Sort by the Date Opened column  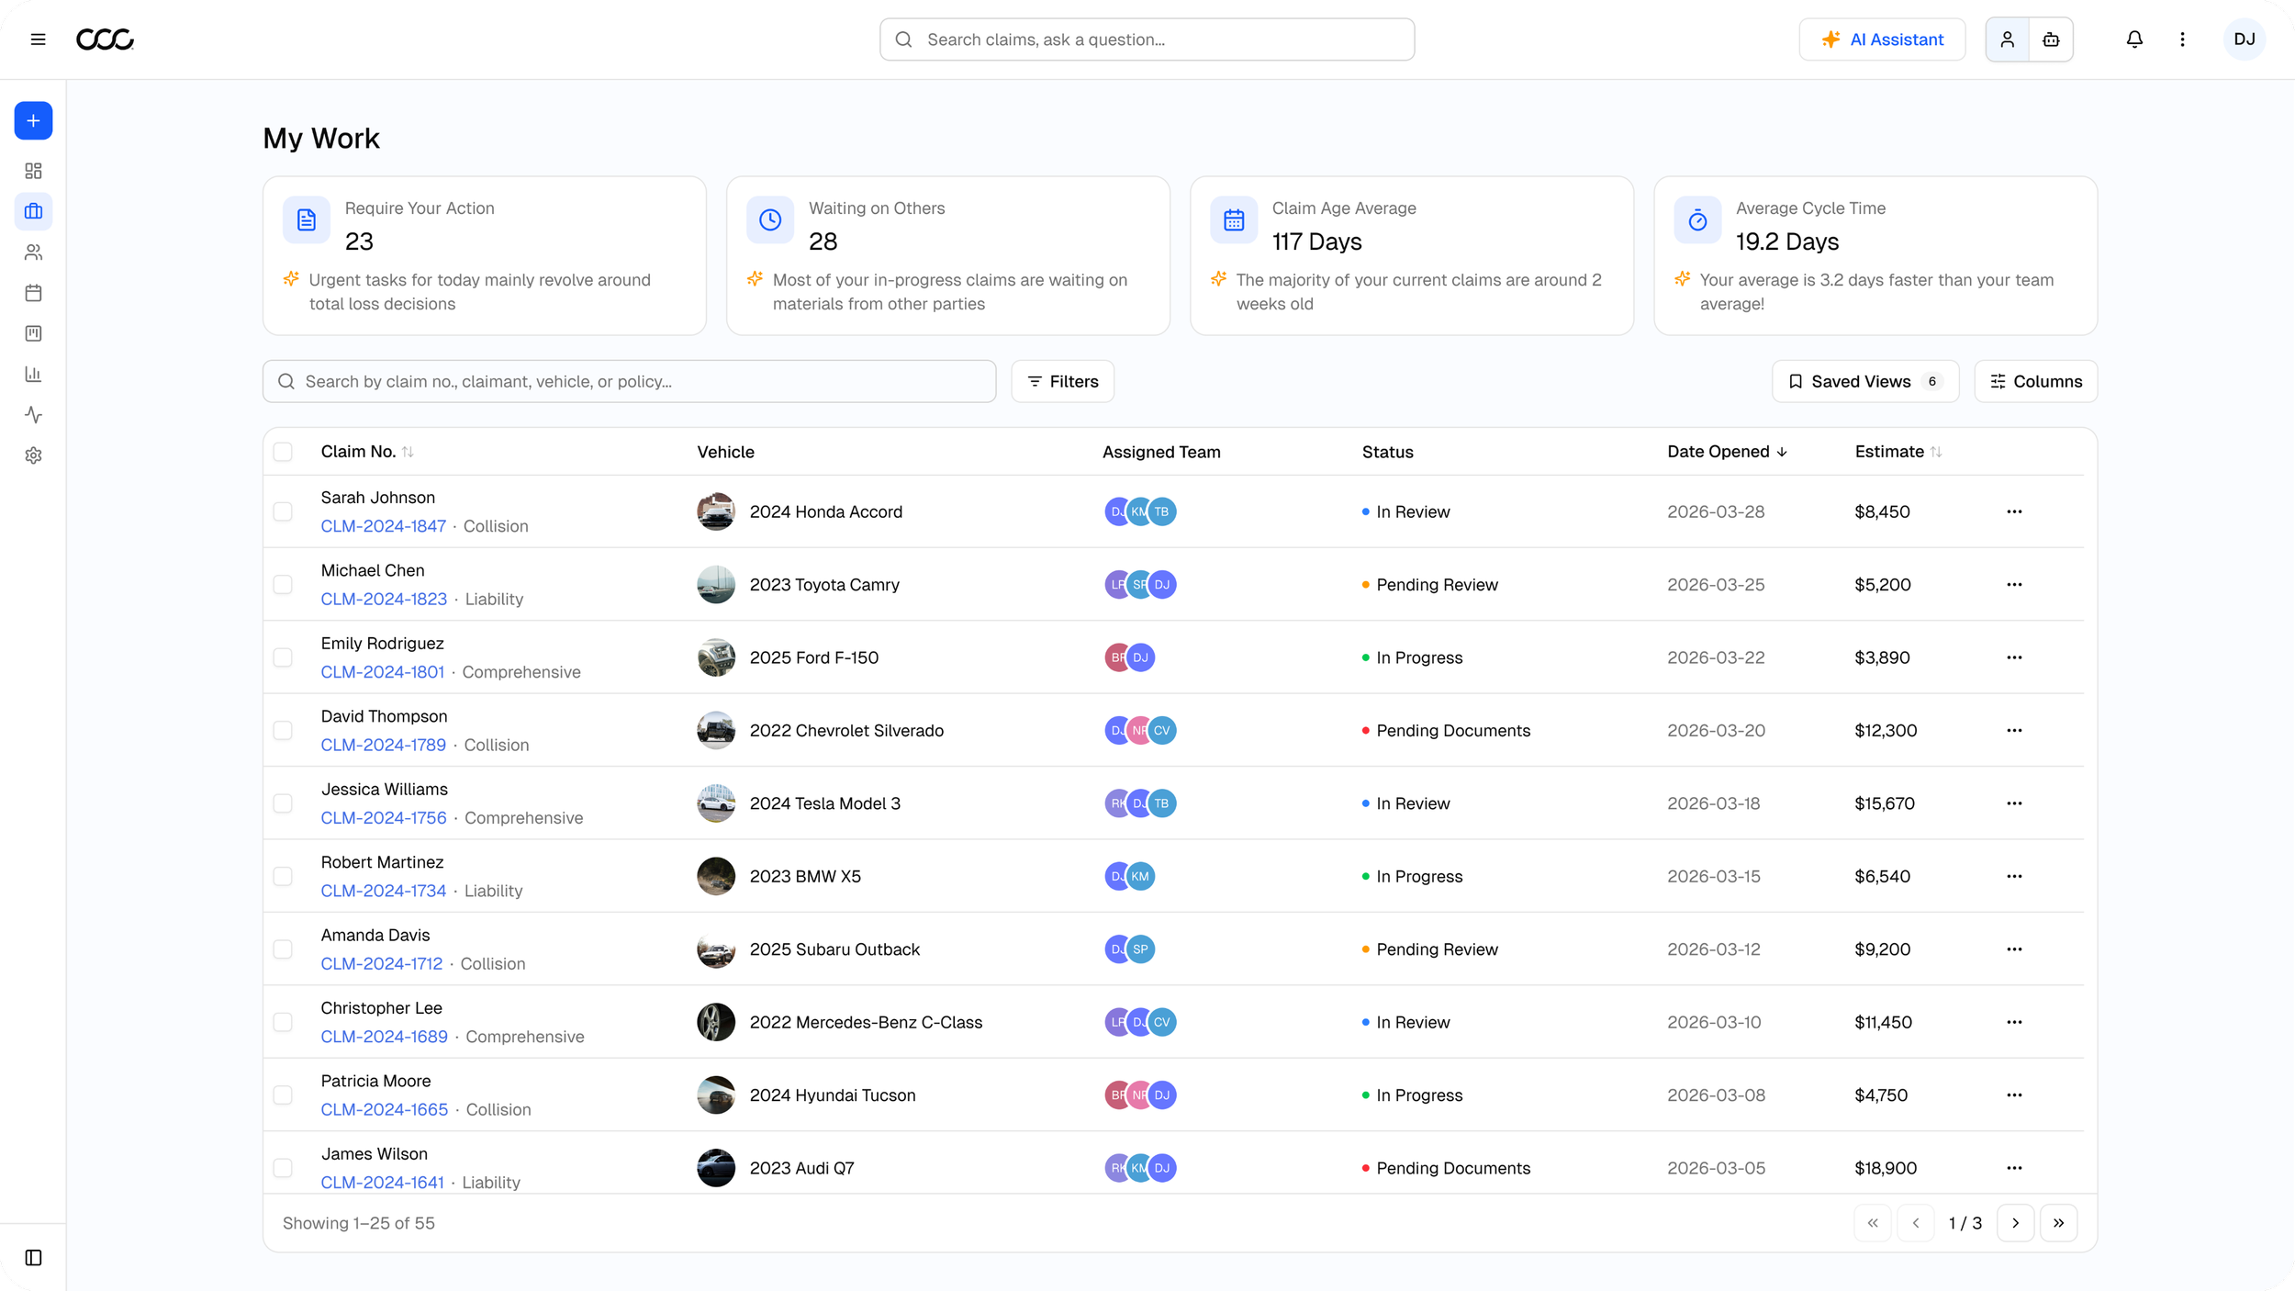[x=1727, y=452]
